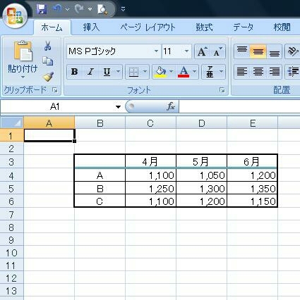
Task: Expand font color dropdown arrow
Action: click(195, 72)
